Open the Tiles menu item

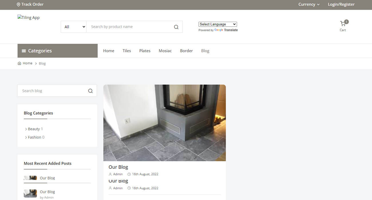click(x=127, y=51)
